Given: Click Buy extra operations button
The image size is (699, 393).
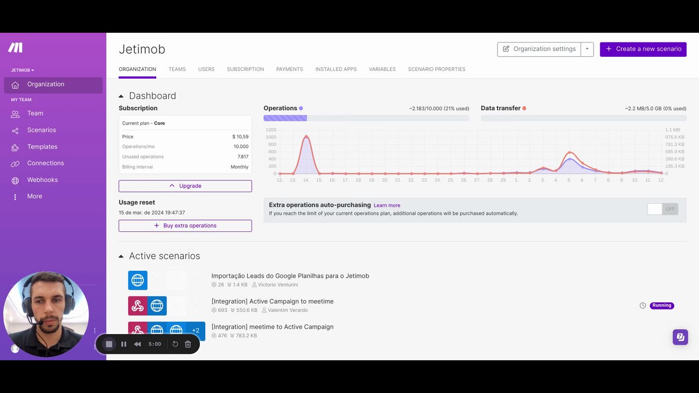Looking at the screenshot, I should click(x=185, y=225).
